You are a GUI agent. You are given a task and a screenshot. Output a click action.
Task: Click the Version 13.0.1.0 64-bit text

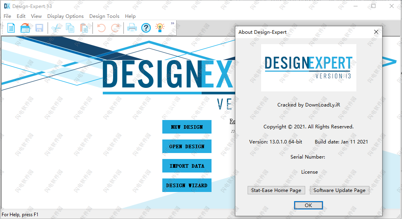click(x=275, y=142)
